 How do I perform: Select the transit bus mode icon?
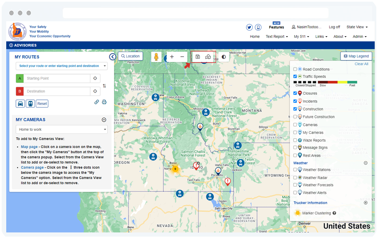(x=30, y=104)
